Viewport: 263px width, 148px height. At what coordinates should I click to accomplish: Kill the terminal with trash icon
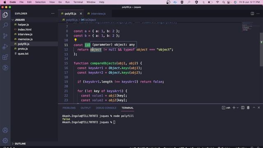click(x=248, y=108)
